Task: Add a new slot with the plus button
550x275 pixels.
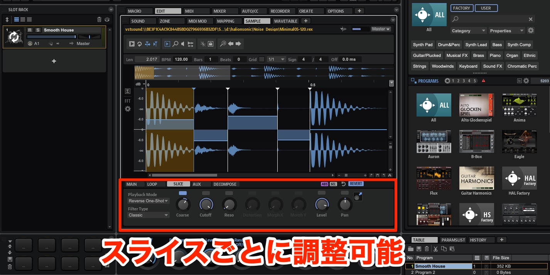Action: [54, 61]
